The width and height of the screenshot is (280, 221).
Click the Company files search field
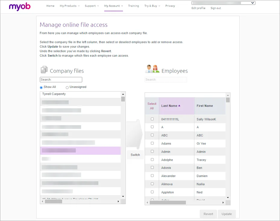(61, 80)
